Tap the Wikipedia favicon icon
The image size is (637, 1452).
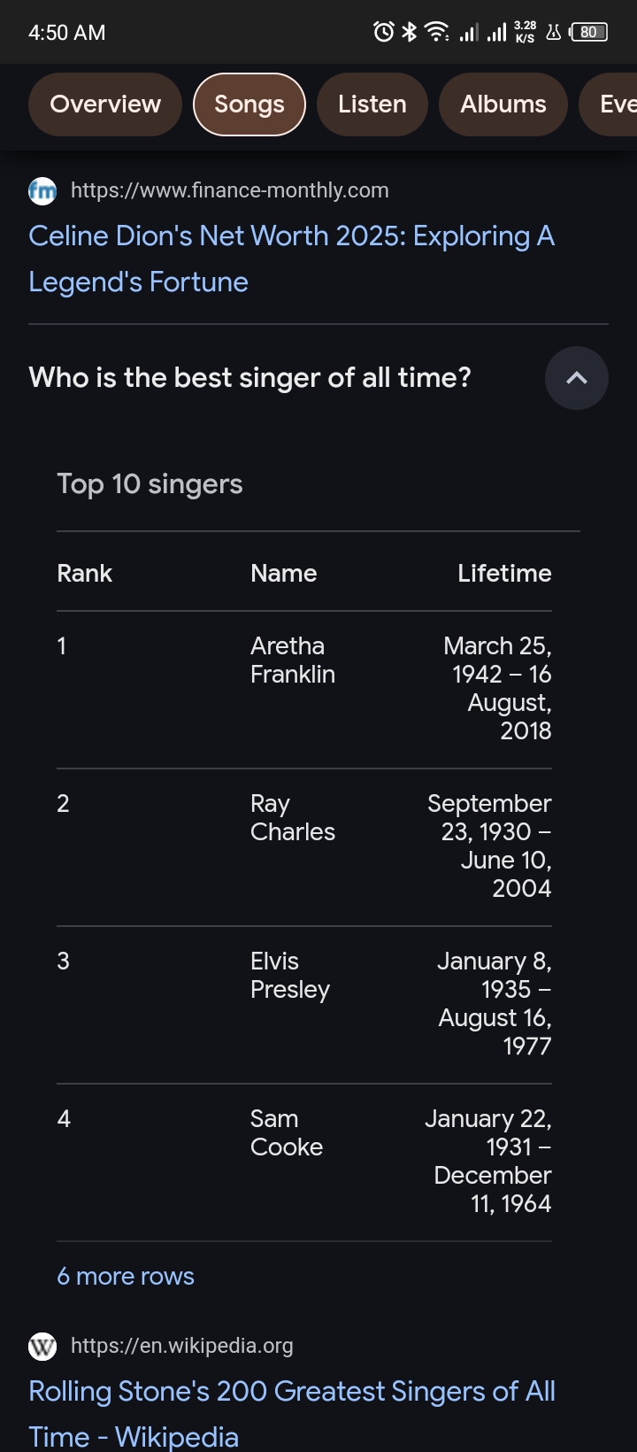tap(42, 1347)
